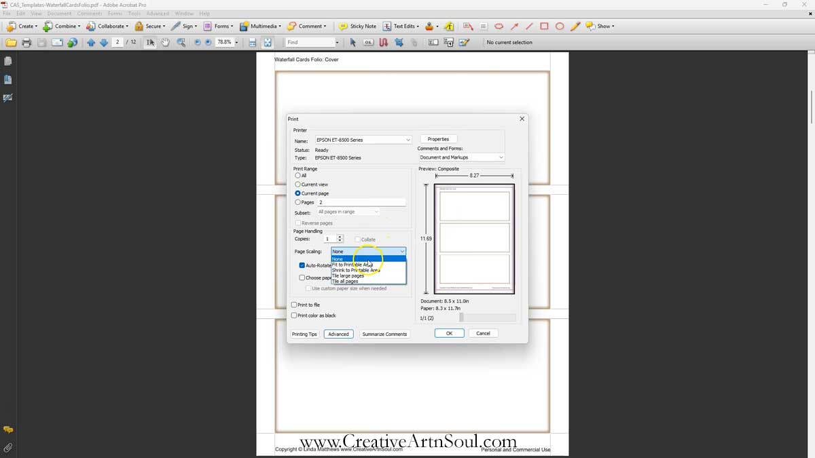
Task: Uncheck the Auto-Rotate checkbox
Action: point(302,265)
